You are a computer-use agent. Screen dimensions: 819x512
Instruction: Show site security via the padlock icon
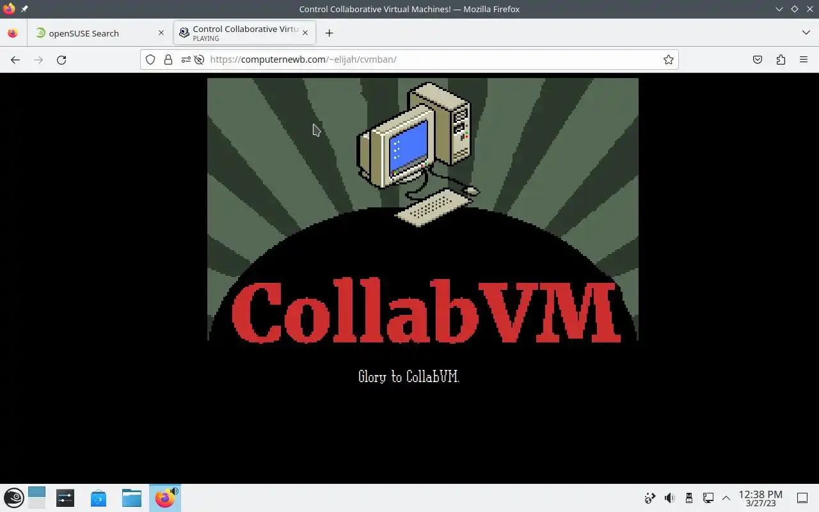click(x=168, y=60)
